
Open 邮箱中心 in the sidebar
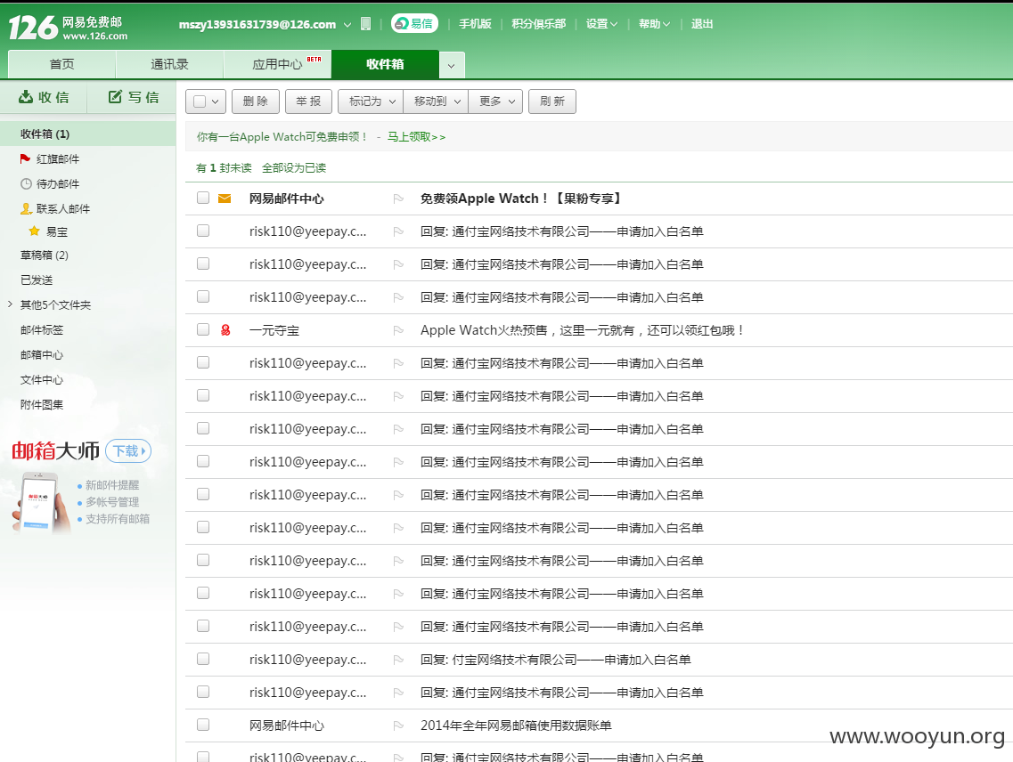(41, 355)
